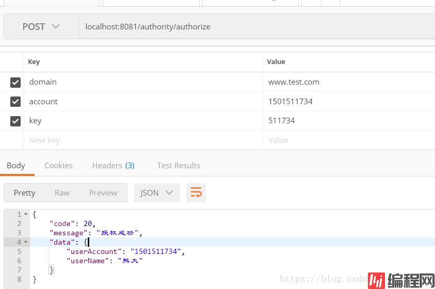Select the Pretty response view
Screen dimensions: 435x289
click(x=24, y=192)
